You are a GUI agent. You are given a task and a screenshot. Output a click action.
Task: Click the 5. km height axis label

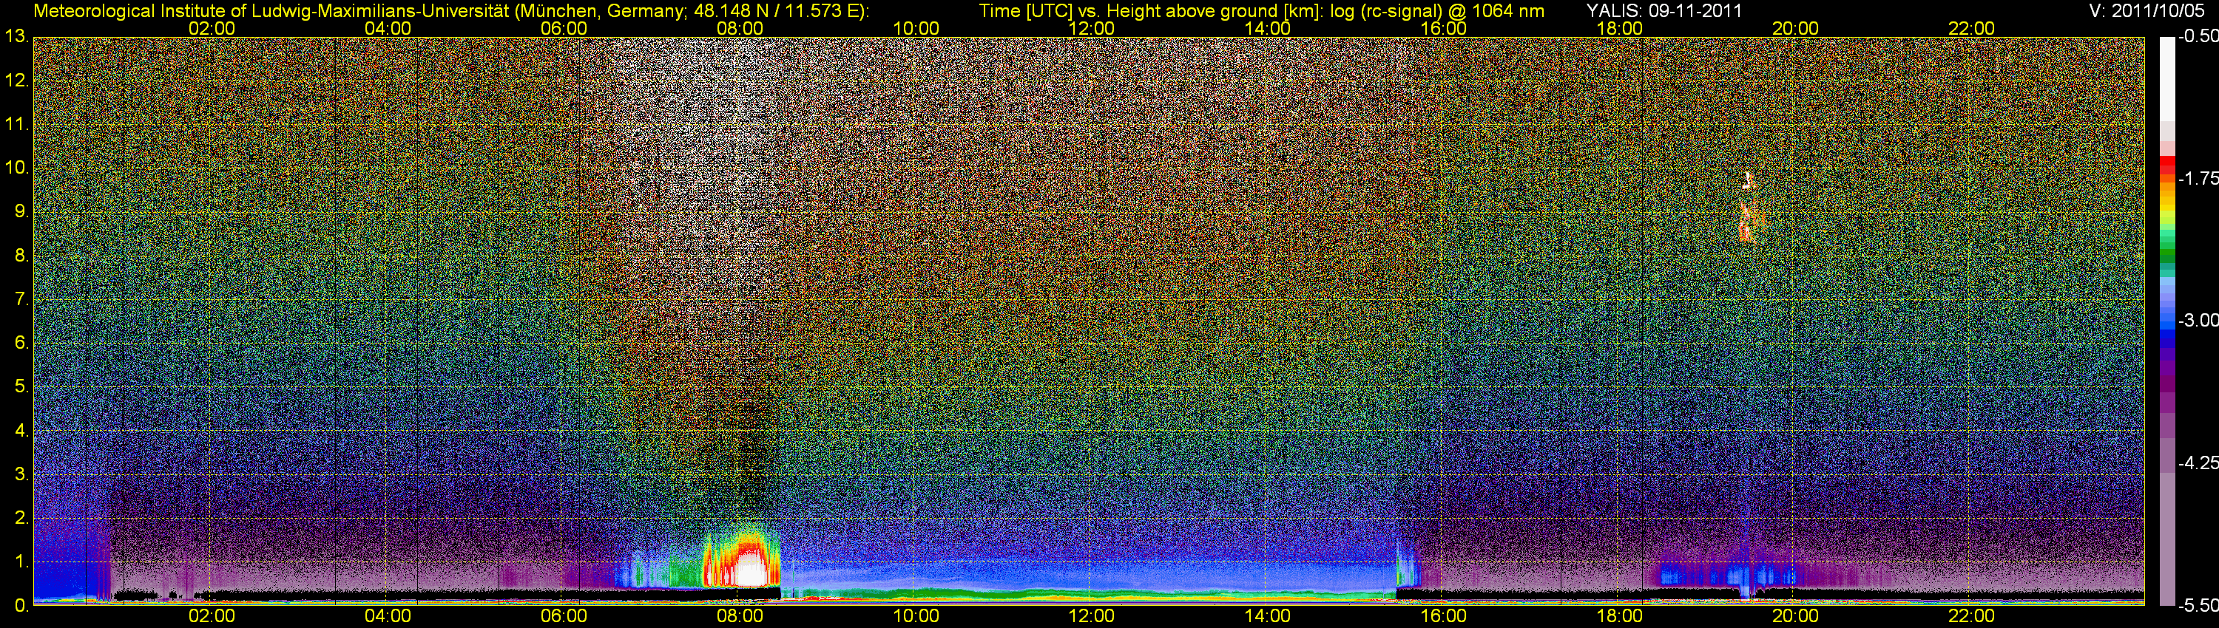click(21, 387)
